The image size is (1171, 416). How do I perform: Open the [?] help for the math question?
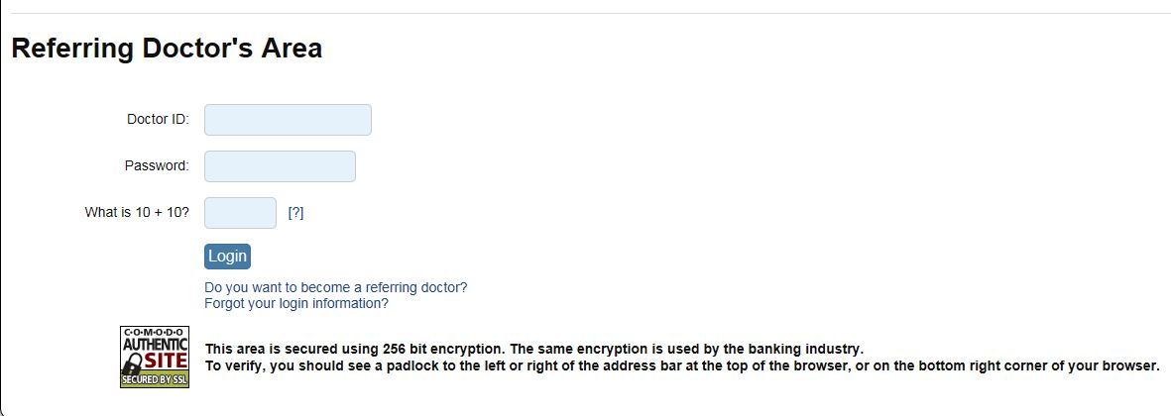point(295,213)
